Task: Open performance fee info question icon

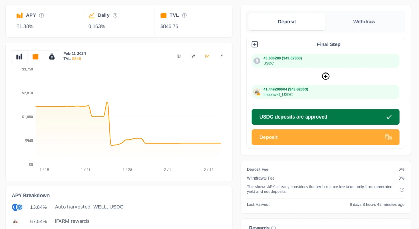Action: pyautogui.click(x=402, y=190)
